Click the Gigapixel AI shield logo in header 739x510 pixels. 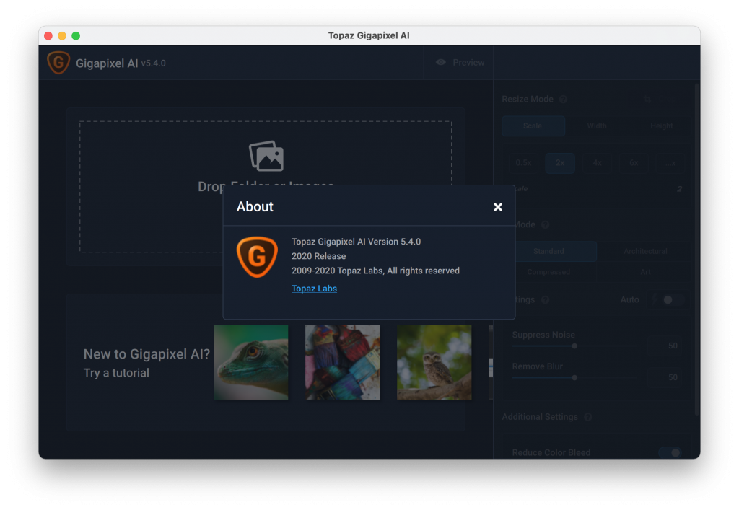tap(58, 63)
